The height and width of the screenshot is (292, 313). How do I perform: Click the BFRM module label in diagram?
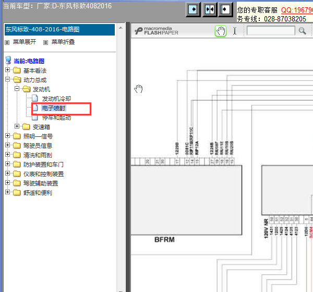[164, 239]
